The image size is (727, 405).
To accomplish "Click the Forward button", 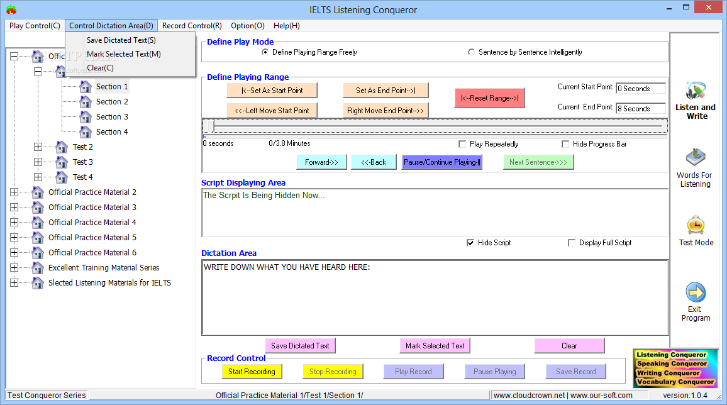I will [x=321, y=162].
